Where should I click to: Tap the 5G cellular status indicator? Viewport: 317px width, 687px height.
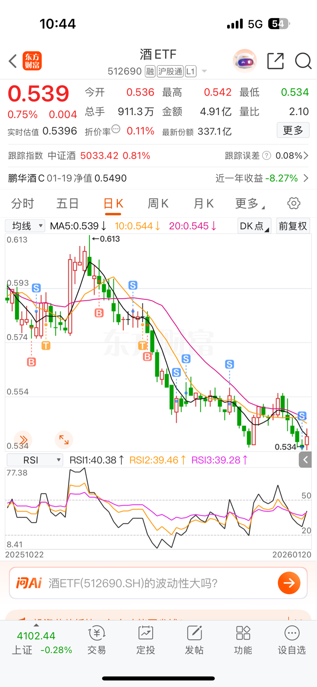click(255, 24)
